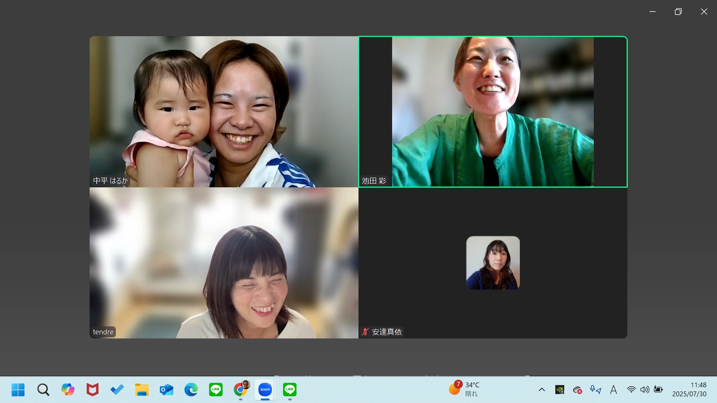This screenshot has width=717, height=403.
Task: Click muted microphone icon next to 安達真依
Action: (365, 332)
